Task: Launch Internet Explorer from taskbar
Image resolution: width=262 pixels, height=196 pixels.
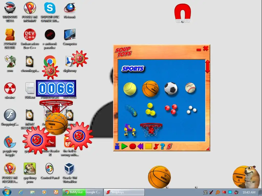Action: click(x=21, y=192)
